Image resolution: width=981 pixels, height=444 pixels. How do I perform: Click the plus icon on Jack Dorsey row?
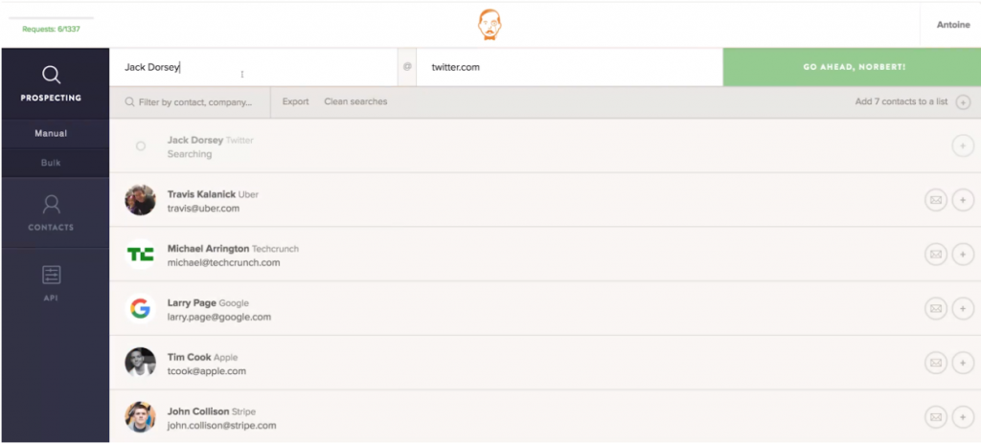963,146
